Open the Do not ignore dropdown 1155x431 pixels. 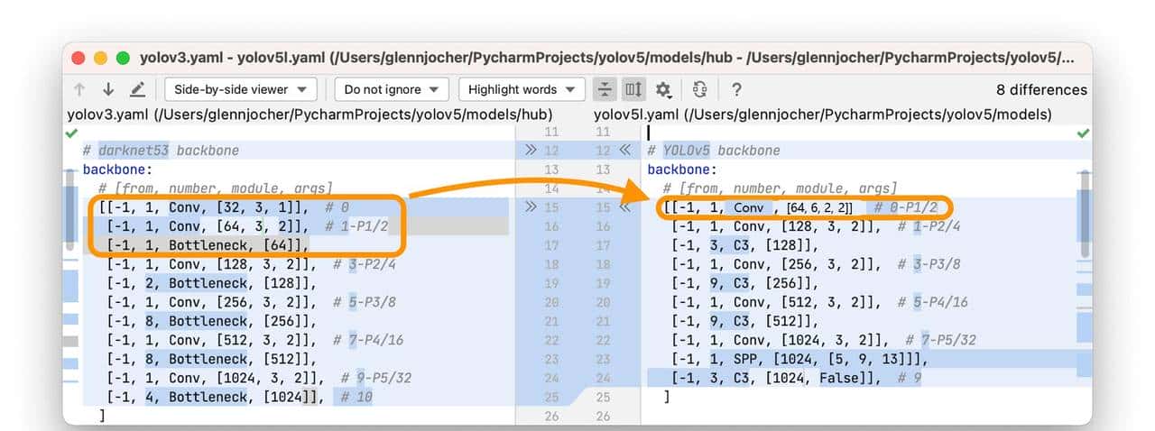coord(392,89)
